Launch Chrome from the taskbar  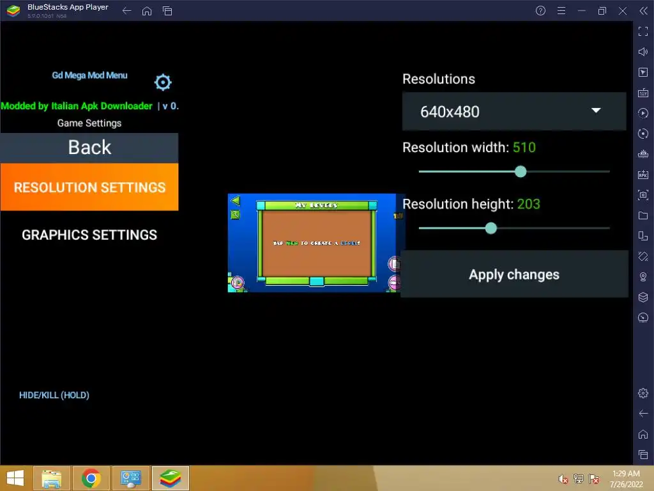click(91, 478)
